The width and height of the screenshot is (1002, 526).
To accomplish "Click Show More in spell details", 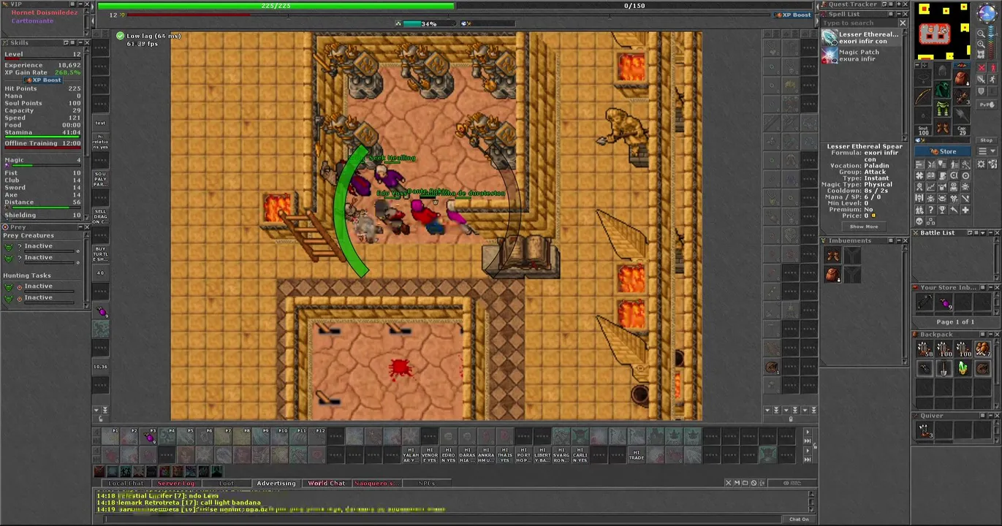I will click(x=864, y=226).
